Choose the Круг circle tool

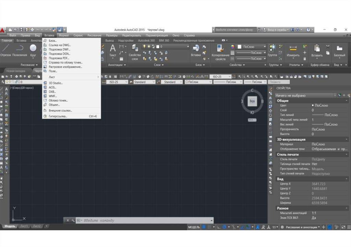[x=33, y=50]
